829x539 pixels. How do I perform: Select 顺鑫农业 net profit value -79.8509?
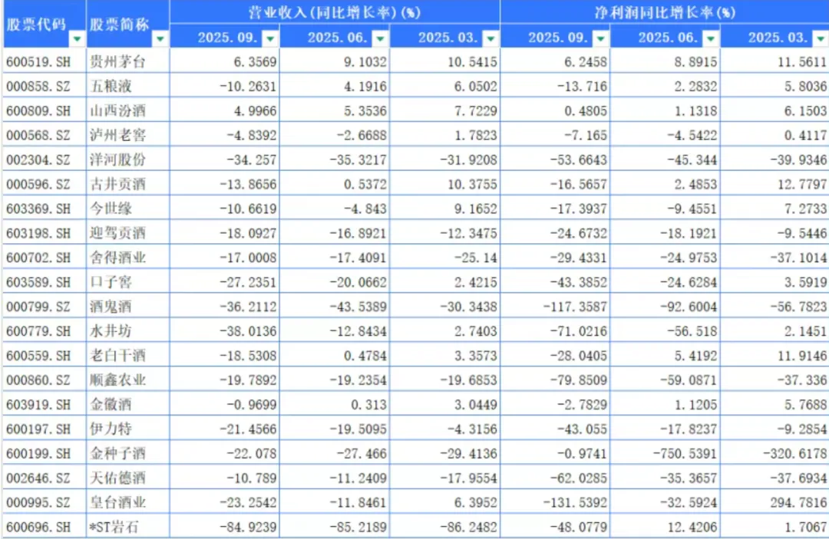click(x=555, y=380)
